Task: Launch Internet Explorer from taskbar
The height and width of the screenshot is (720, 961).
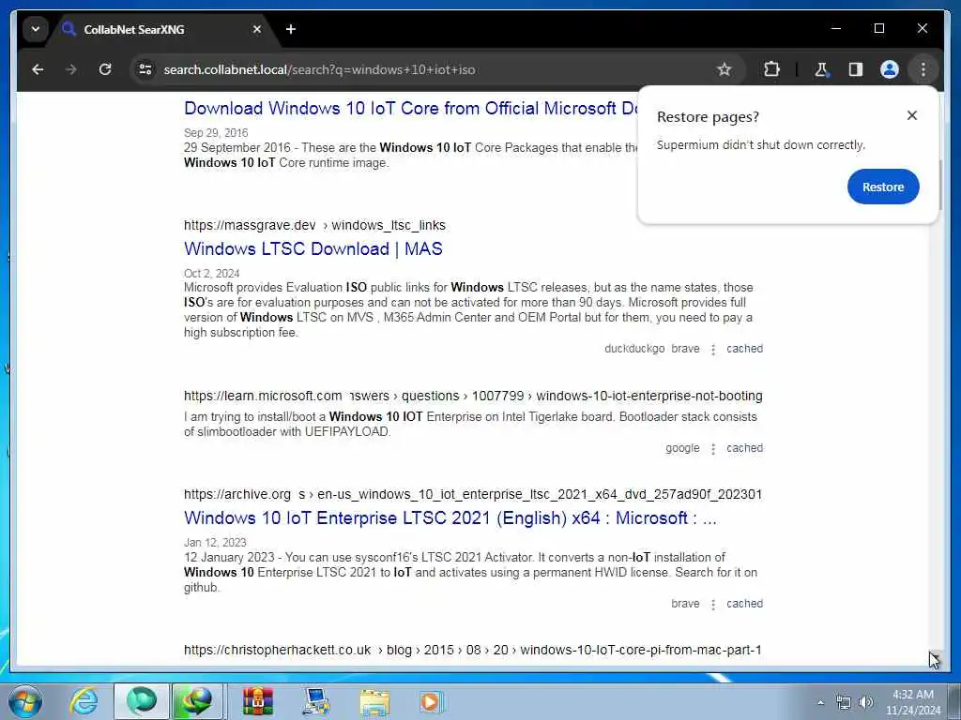Action: [x=84, y=701]
